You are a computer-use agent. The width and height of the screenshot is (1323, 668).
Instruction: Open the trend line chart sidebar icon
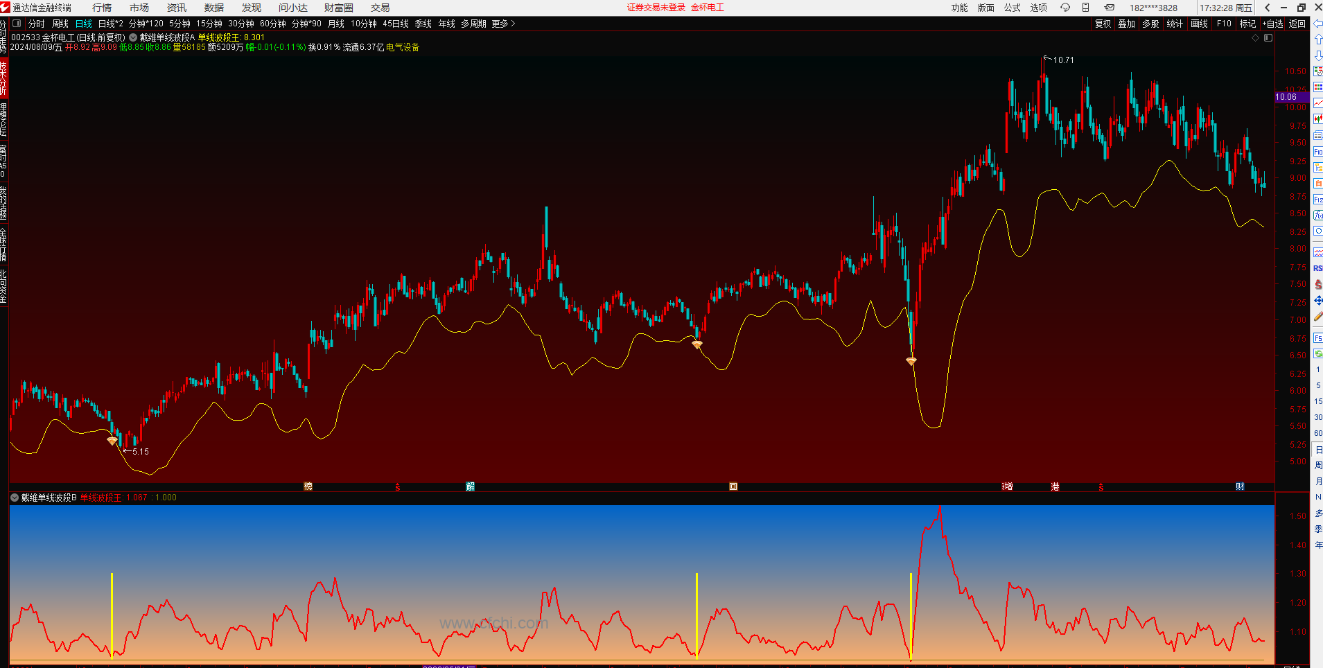[1318, 103]
